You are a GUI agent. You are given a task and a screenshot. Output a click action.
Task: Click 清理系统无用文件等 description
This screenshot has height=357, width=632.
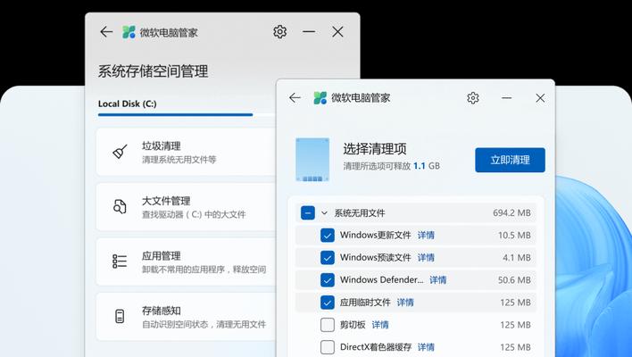(x=179, y=160)
